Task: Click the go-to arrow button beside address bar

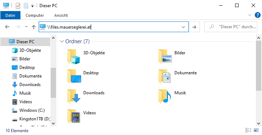Action: [194, 27]
